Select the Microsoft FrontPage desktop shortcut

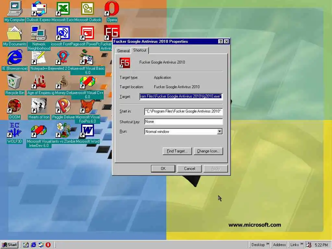coord(63,36)
